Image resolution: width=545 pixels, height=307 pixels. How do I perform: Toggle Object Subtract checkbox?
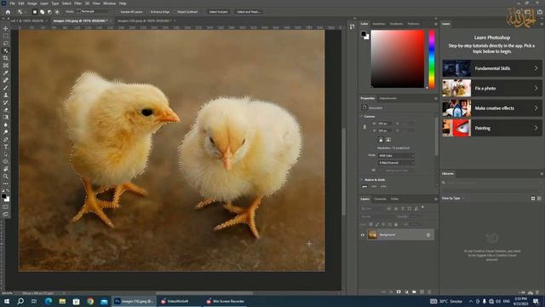175,12
